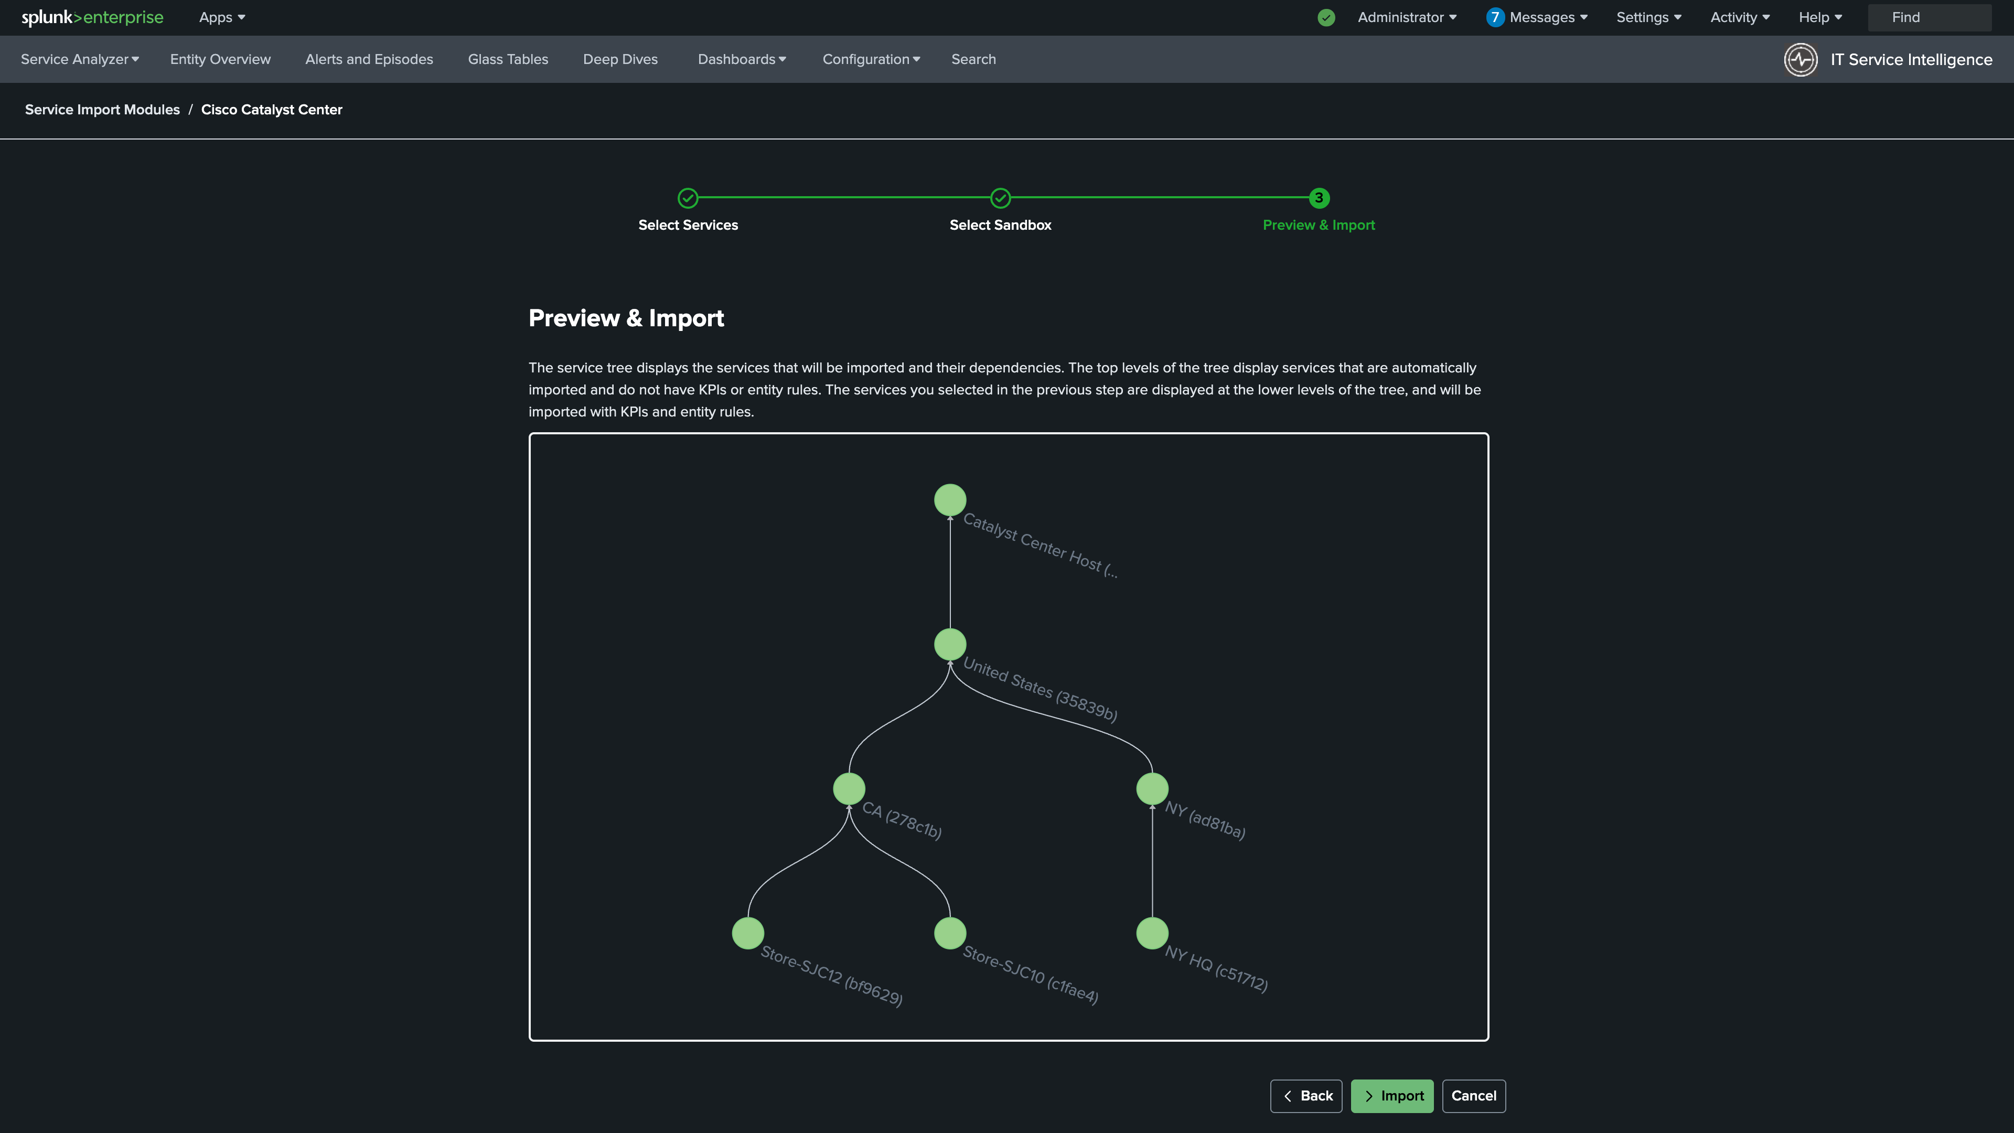The height and width of the screenshot is (1133, 2014).
Task: Open the Help dropdown menu
Action: pyautogui.click(x=1820, y=17)
